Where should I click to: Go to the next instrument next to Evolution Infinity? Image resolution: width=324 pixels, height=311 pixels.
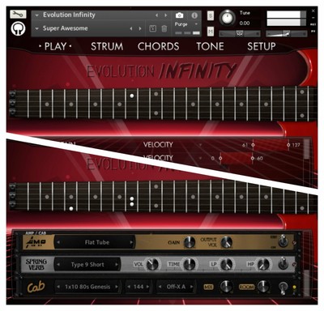[x=166, y=15]
